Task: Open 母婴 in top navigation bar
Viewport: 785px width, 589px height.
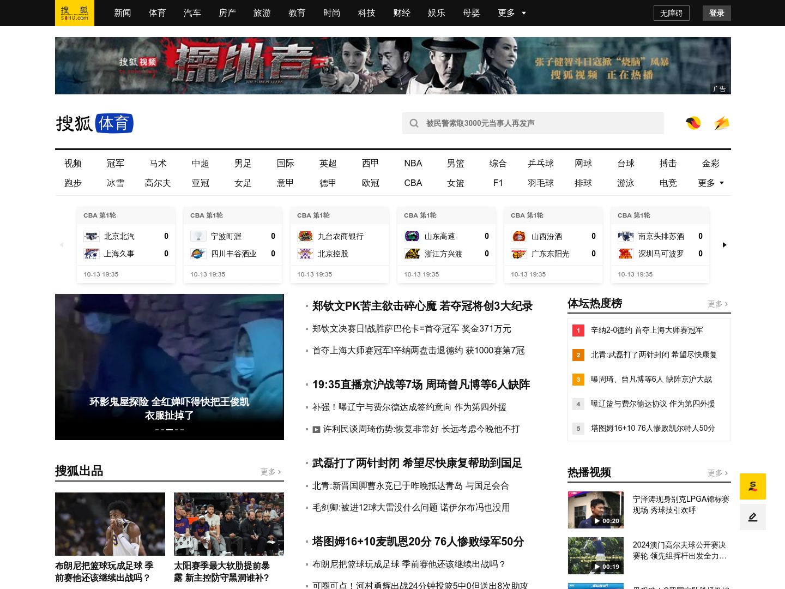Action: [x=472, y=13]
